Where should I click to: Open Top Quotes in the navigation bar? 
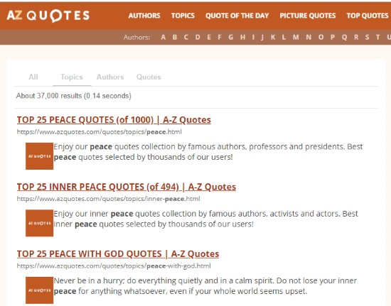point(368,16)
